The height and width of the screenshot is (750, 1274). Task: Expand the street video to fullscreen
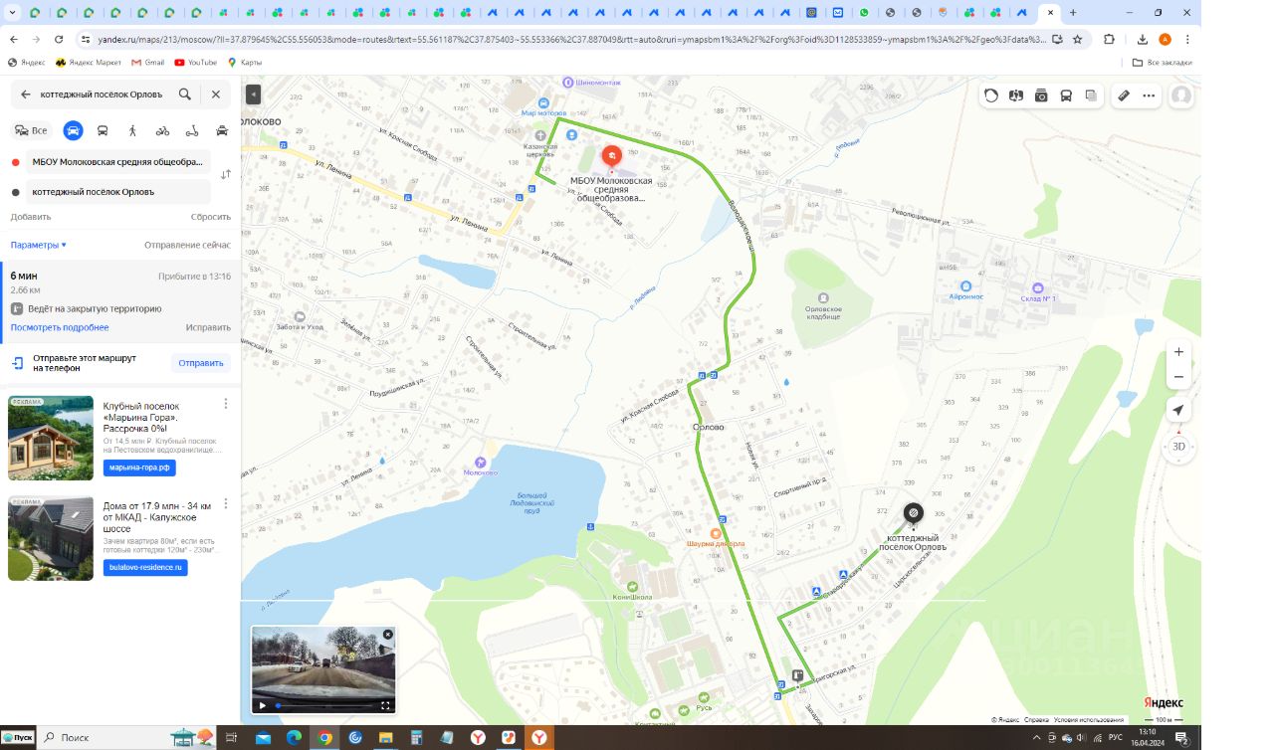click(385, 705)
